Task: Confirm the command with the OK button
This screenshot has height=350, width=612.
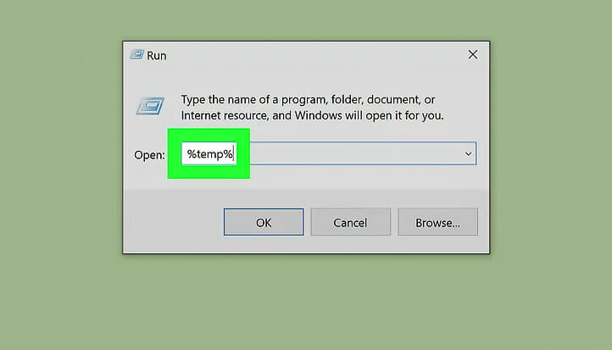Action: tap(264, 222)
